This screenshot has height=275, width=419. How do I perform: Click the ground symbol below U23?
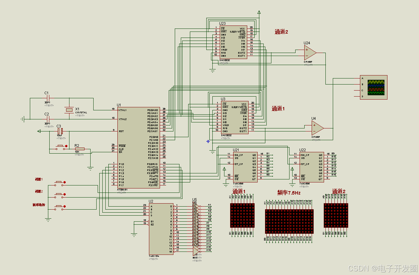[212, 70]
